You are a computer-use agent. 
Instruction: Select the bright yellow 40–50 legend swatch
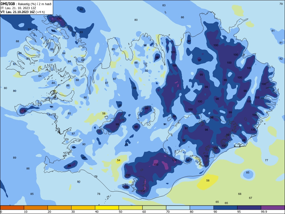coord(107,208)
